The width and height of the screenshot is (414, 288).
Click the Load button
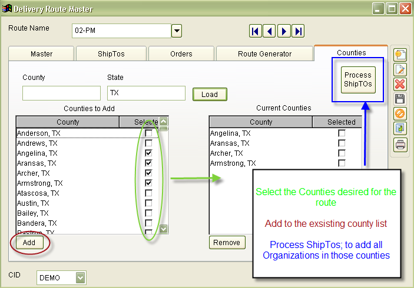[x=210, y=94]
